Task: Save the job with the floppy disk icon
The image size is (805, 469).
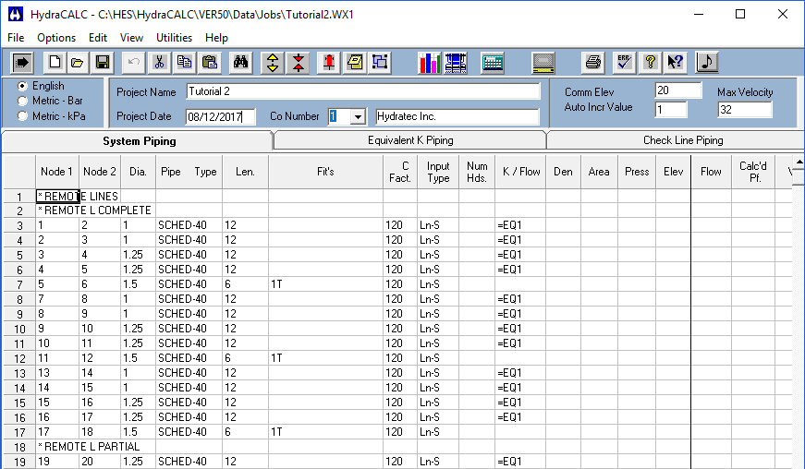Action: pyautogui.click(x=103, y=63)
